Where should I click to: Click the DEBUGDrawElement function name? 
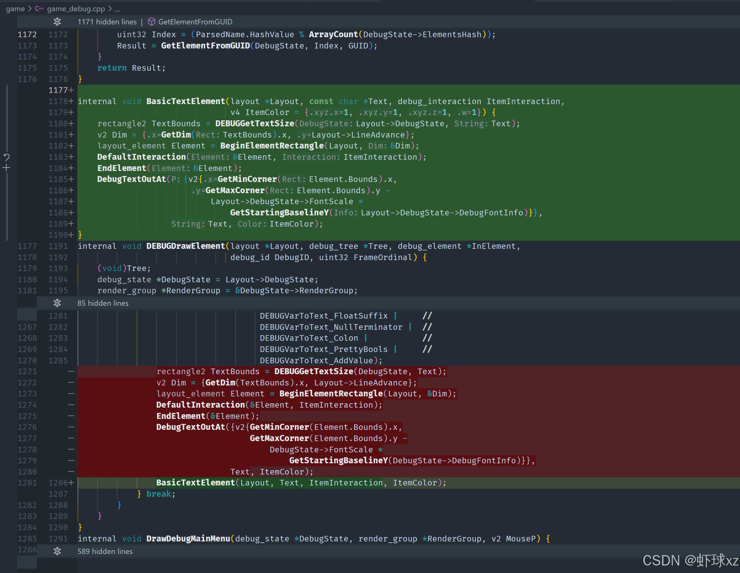click(x=185, y=246)
